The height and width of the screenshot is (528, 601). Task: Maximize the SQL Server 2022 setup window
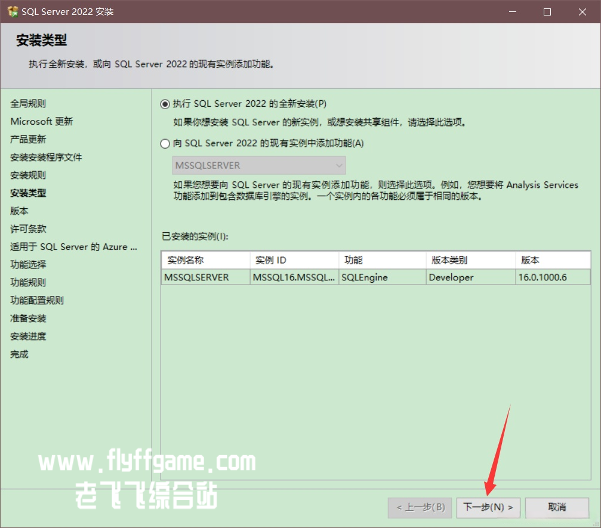547,12
